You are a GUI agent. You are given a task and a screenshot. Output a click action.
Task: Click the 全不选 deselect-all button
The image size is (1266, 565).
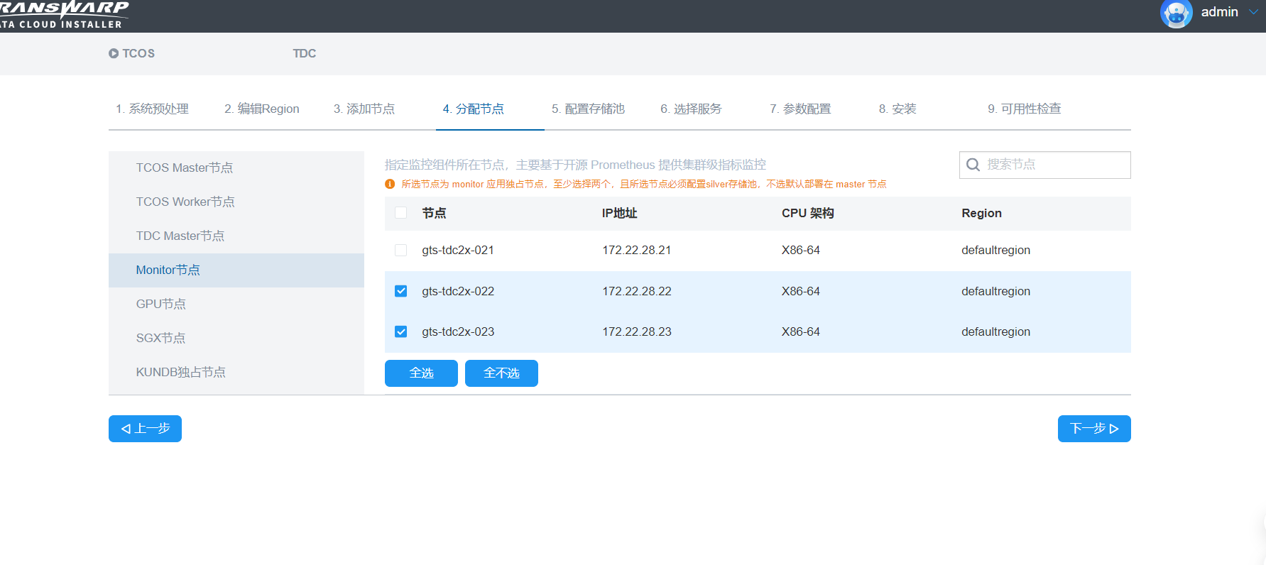click(501, 373)
